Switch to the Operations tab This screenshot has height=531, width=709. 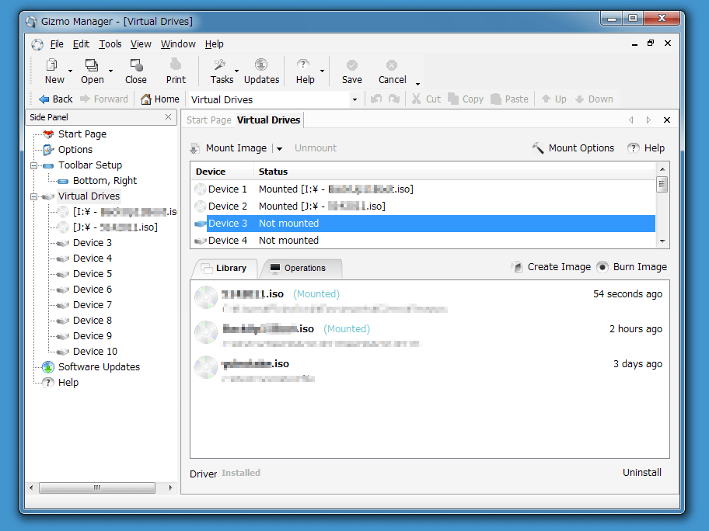point(300,268)
